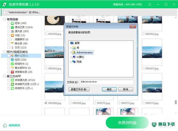Click the 确定 button in dialog
Image resolution: width=178 pixels, height=131 pixels.
tap(109, 89)
